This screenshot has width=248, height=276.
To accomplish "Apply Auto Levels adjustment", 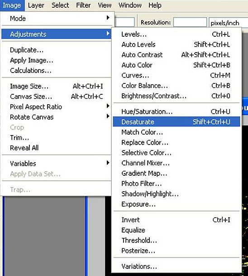I will click(x=176, y=44).
